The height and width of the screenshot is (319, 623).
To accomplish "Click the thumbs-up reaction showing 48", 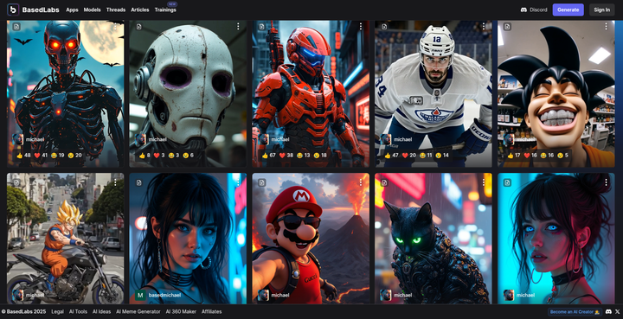I will (24, 155).
